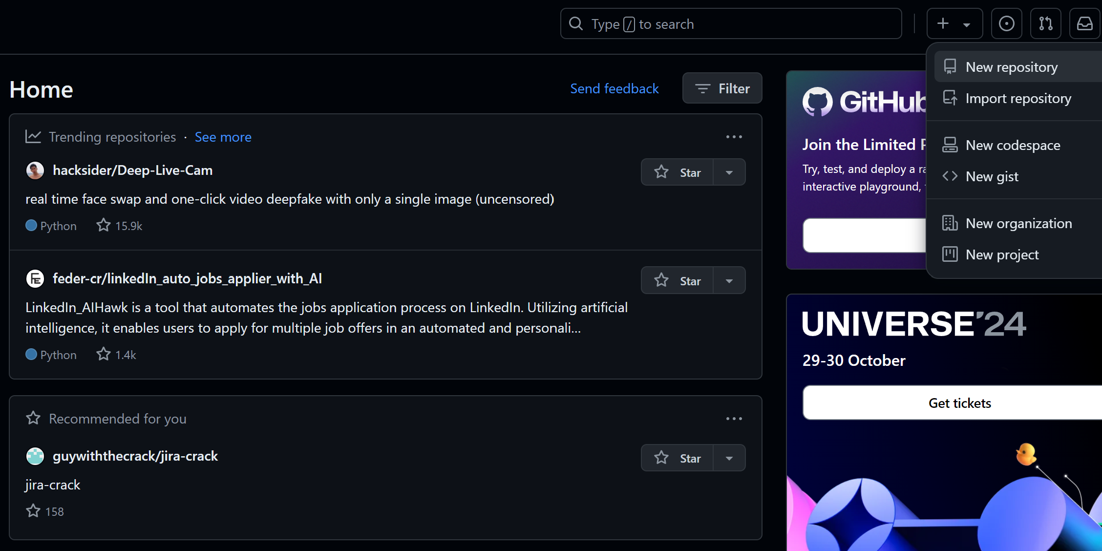Viewport: 1102px width, 551px height.
Task: Open the Filter button
Action: click(x=722, y=88)
